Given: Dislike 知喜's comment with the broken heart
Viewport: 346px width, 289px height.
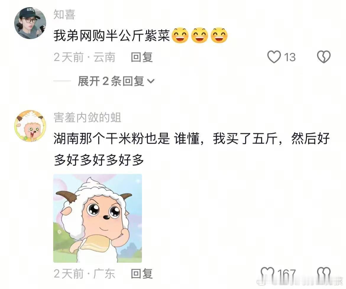Looking at the screenshot, I should pos(324,57).
